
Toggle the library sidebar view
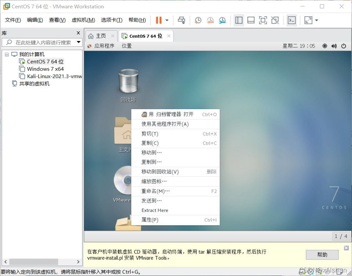point(239,20)
